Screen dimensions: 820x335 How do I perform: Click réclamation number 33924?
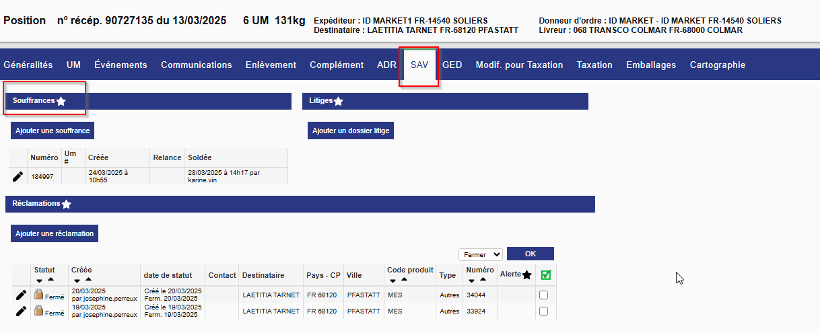coord(475,311)
